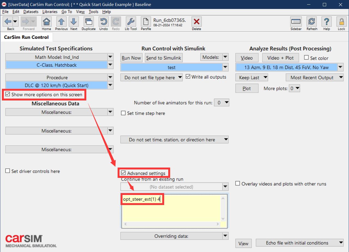Click the C-Class, Hatchback blue dataset link
The image size is (349, 252).
[x=57, y=65]
